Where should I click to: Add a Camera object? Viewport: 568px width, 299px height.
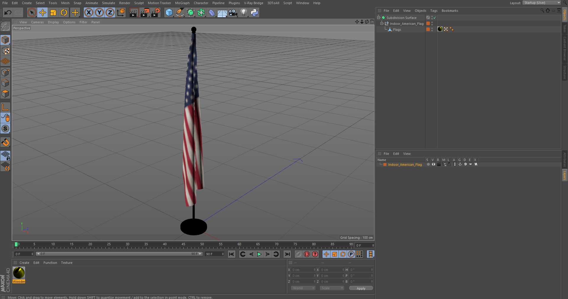(233, 12)
